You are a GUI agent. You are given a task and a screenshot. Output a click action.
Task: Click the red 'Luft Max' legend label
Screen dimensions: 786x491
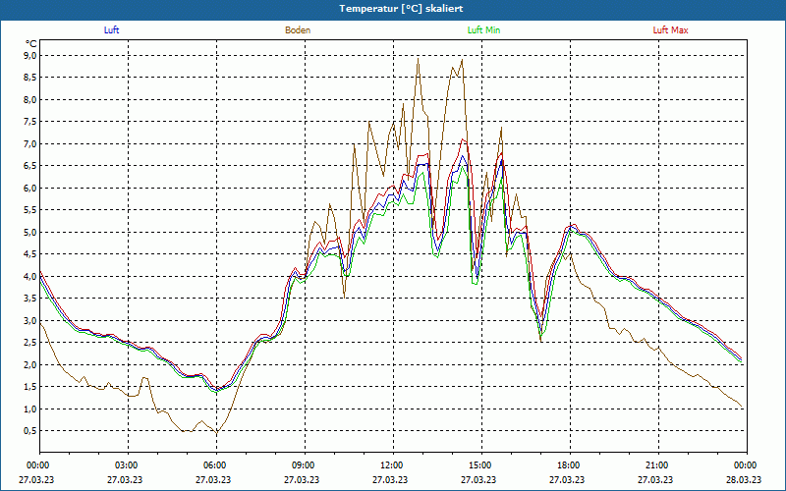670,30
